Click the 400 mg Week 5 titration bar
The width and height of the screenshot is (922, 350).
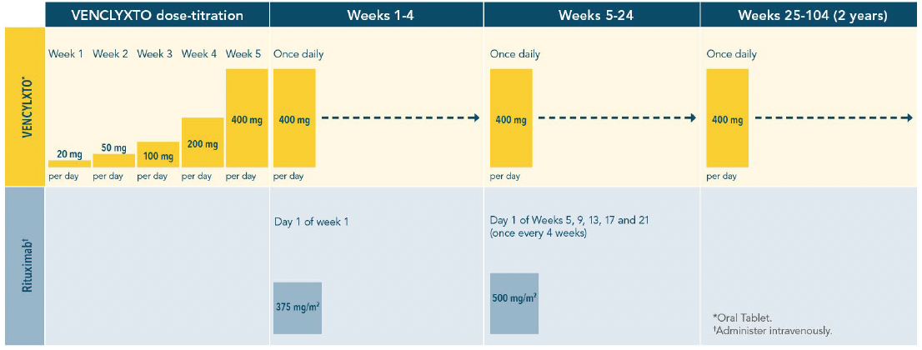click(247, 118)
